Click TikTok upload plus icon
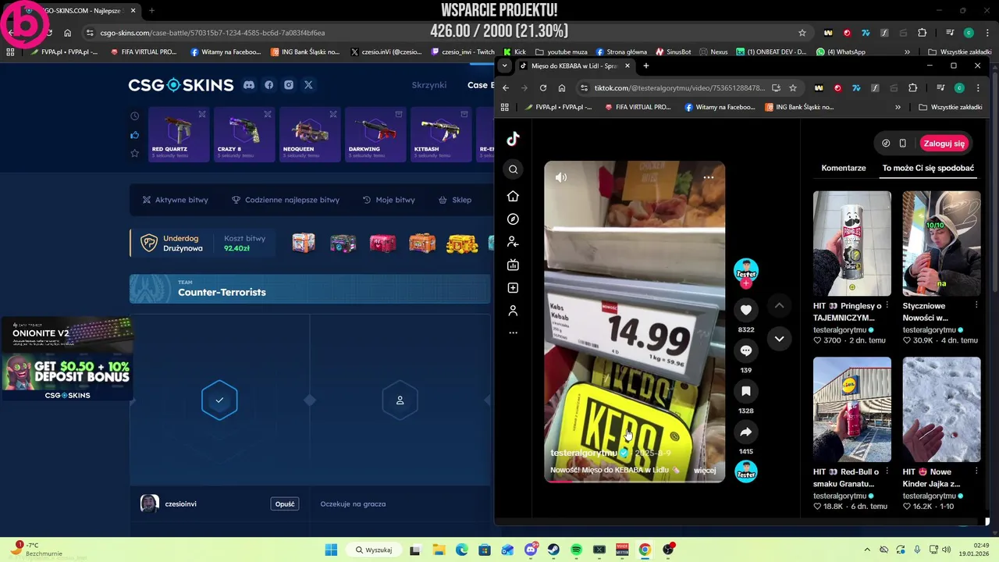This screenshot has height=562, width=999. click(513, 288)
